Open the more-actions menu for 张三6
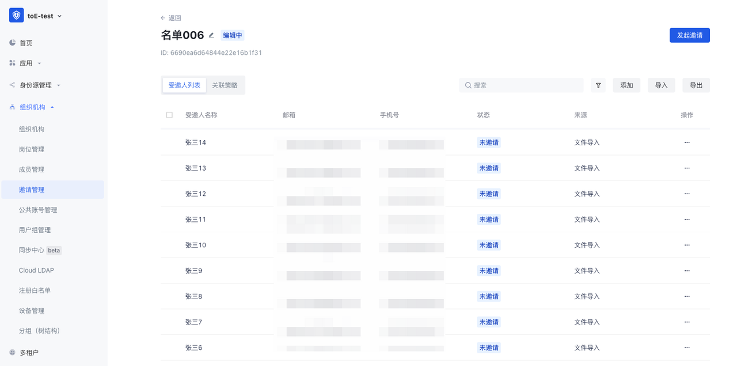This screenshot has width=737, height=366. pos(687,348)
